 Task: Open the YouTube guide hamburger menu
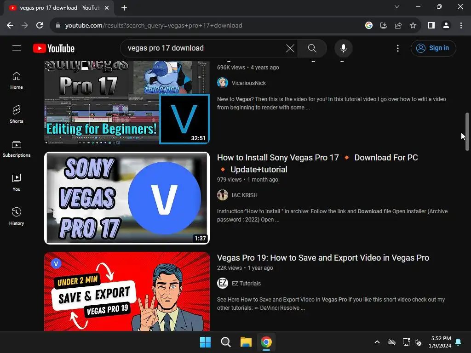tap(17, 48)
